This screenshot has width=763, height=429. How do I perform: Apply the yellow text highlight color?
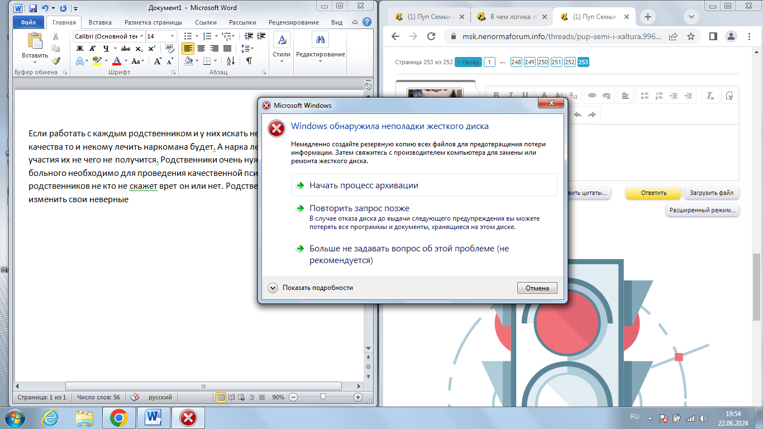pos(96,61)
